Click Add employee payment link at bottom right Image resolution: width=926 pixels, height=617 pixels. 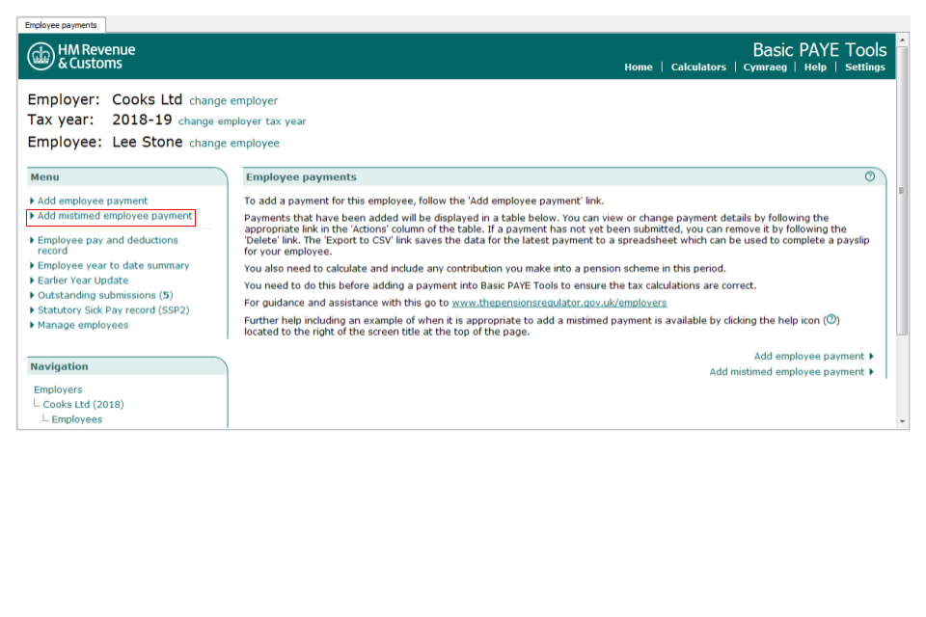(809, 357)
